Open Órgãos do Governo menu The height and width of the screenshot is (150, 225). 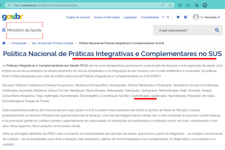(79, 17)
